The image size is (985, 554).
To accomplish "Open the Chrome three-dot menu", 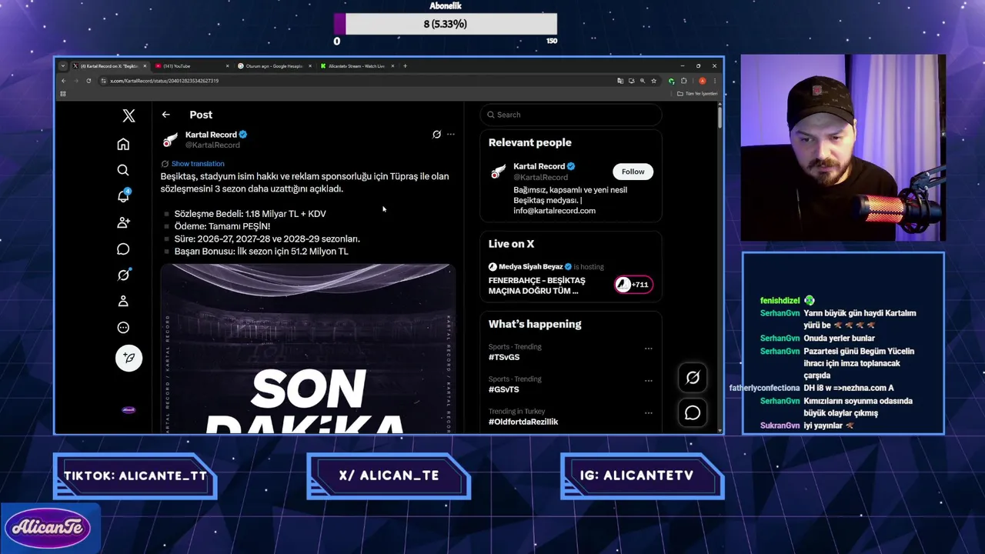I will point(714,81).
